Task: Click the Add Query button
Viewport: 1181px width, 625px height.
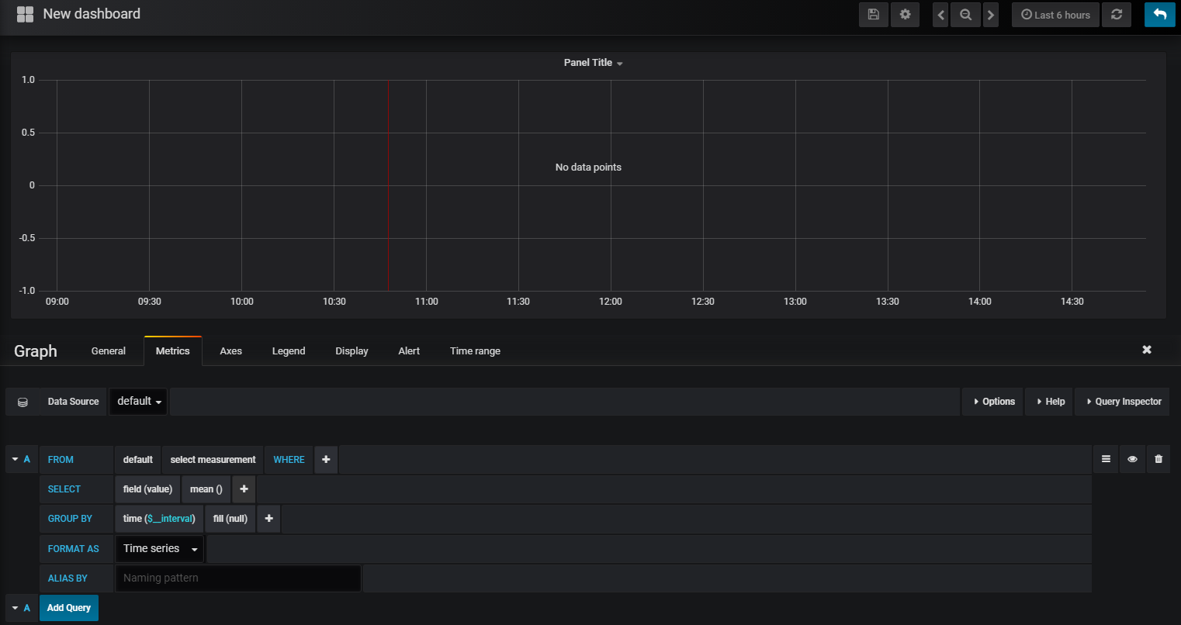Action: pyautogui.click(x=69, y=608)
